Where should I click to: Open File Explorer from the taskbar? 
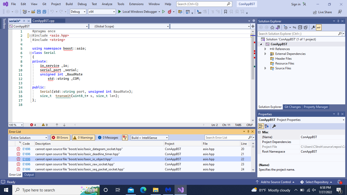tap(156, 190)
